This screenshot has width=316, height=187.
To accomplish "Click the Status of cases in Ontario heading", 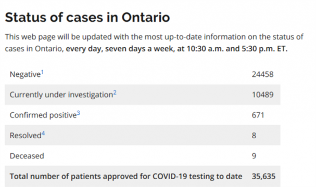I will tap(87, 17).
